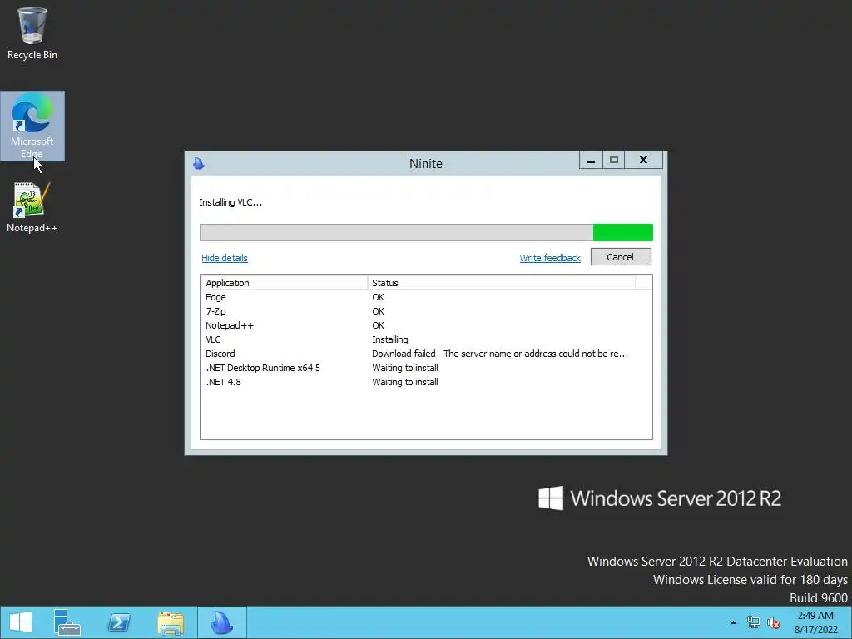Open PowerShell from the taskbar
The image size is (852, 639).
[x=118, y=622]
